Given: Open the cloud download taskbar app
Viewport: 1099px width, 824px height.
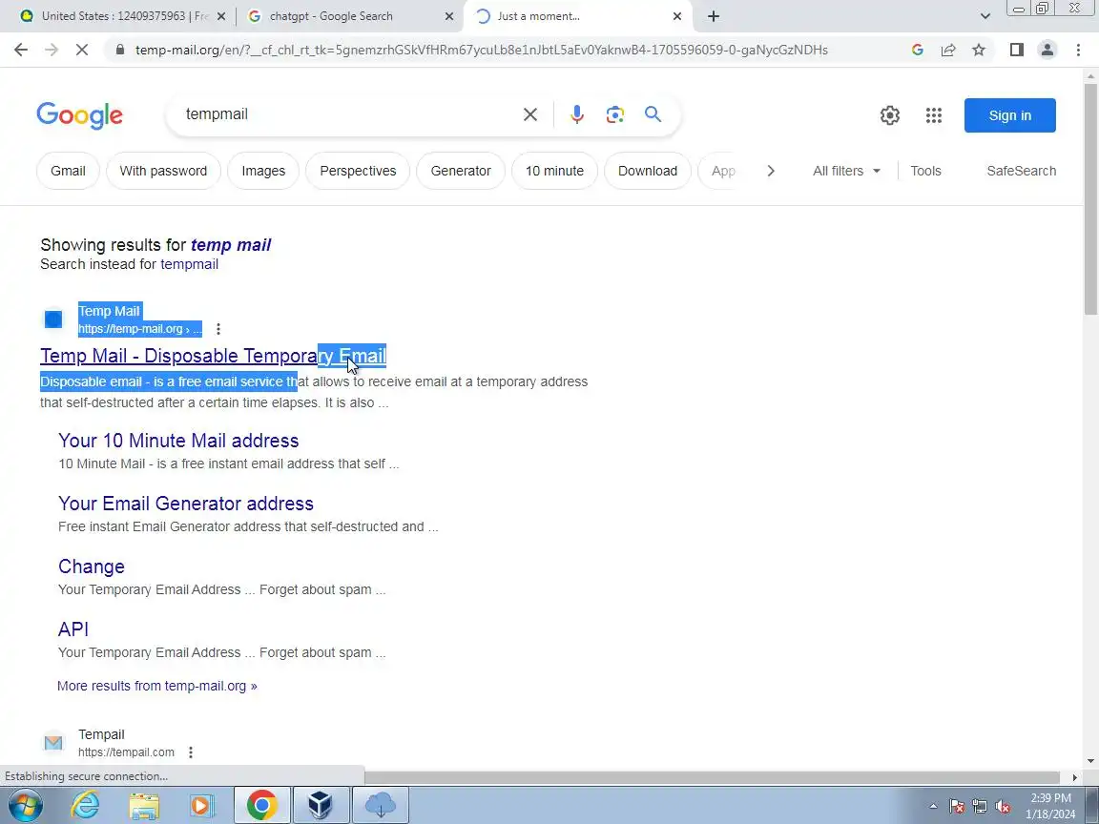Looking at the screenshot, I should click(380, 805).
